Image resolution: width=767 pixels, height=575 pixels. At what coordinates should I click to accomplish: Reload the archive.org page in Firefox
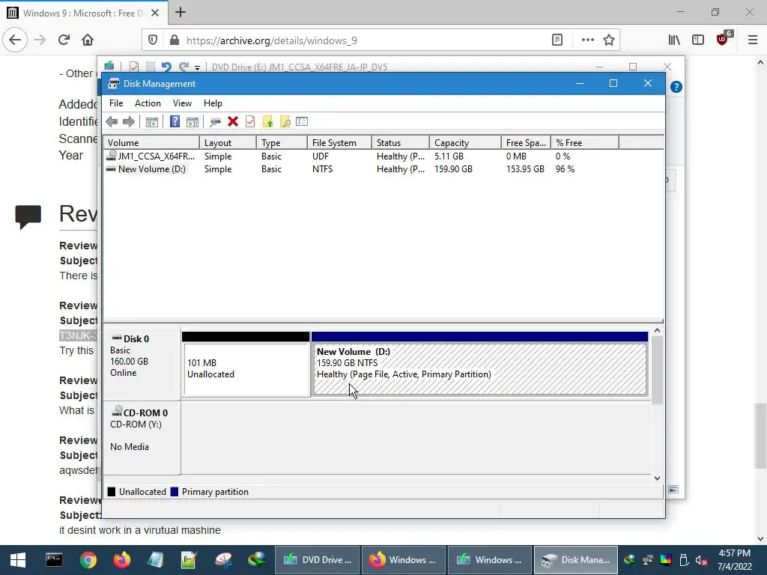coord(64,40)
